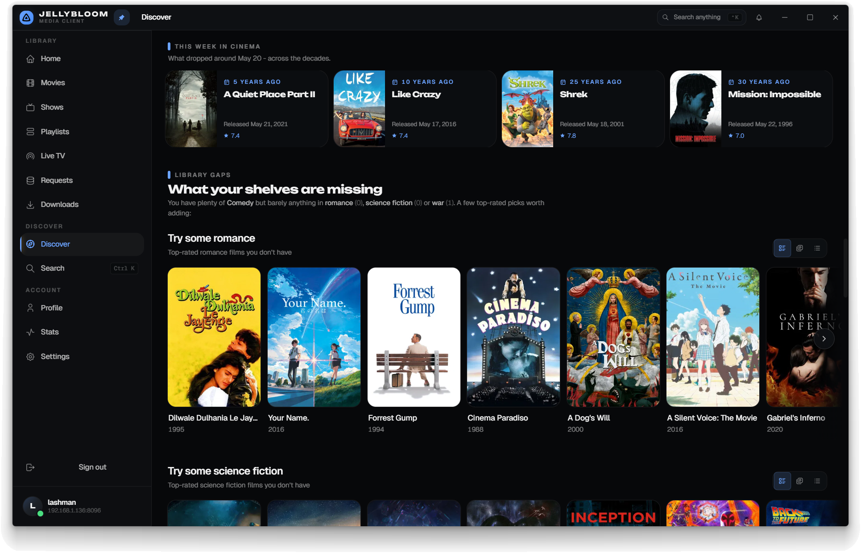The height and width of the screenshot is (553, 861).
Task: Click the Try some romance heading
Action: click(x=211, y=238)
